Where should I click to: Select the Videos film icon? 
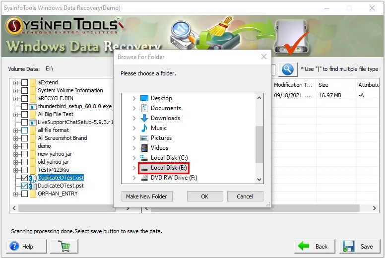pos(144,148)
